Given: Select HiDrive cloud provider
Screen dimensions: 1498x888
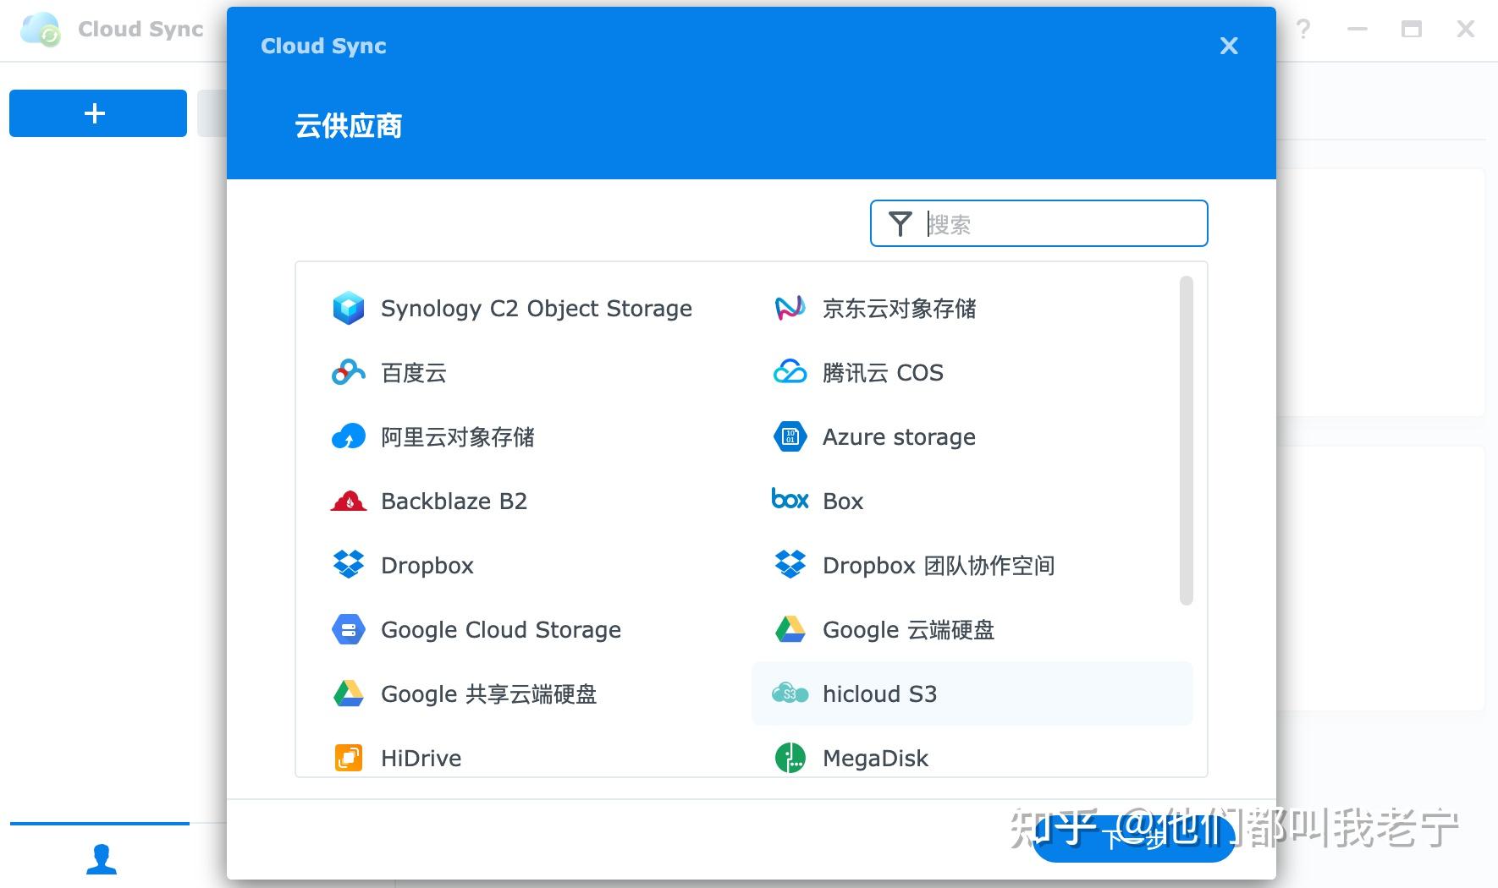Looking at the screenshot, I should point(421,758).
